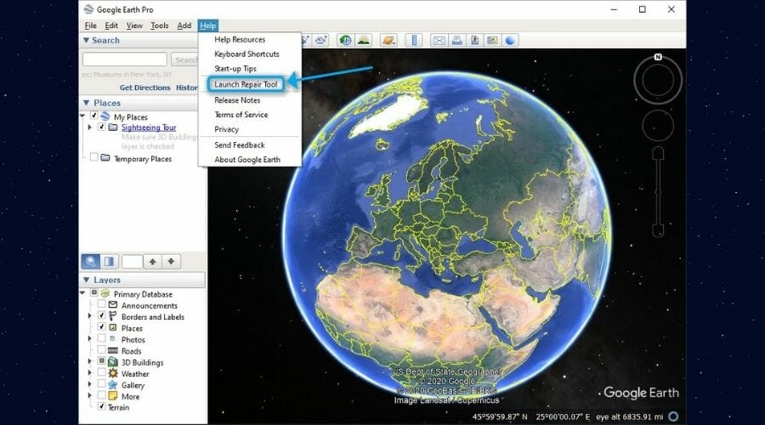Viewport: 765px width, 425px height.
Task: Click the Historical Imagery clock icon
Action: 345,41
